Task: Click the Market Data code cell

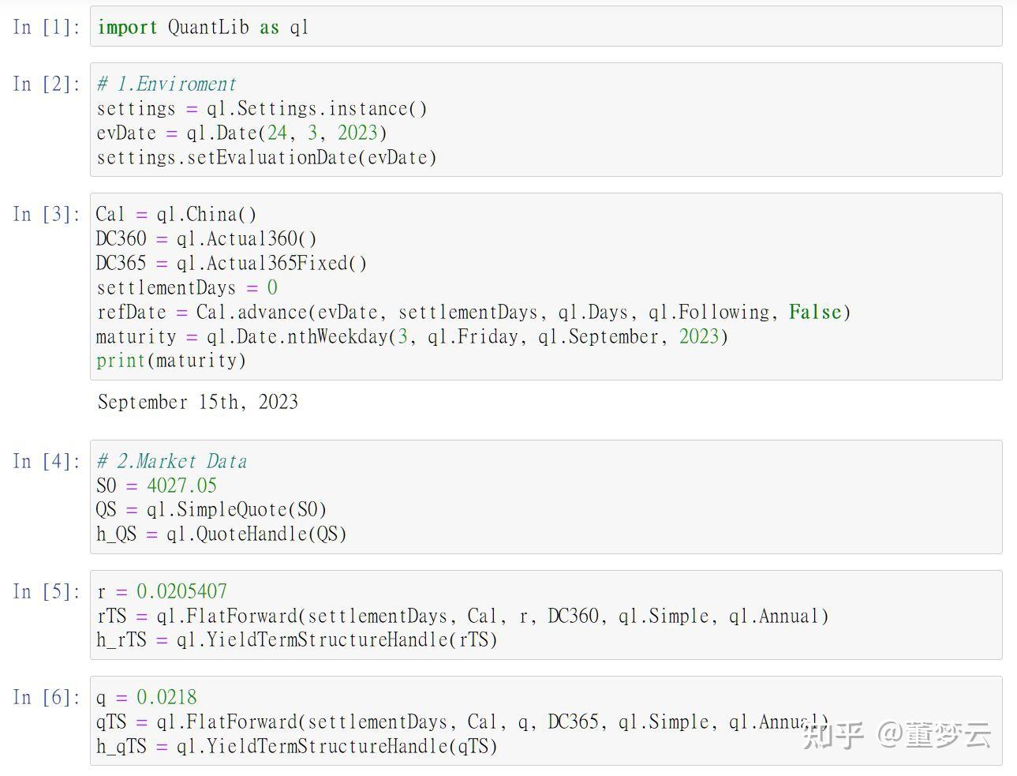Action: [x=546, y=497]
